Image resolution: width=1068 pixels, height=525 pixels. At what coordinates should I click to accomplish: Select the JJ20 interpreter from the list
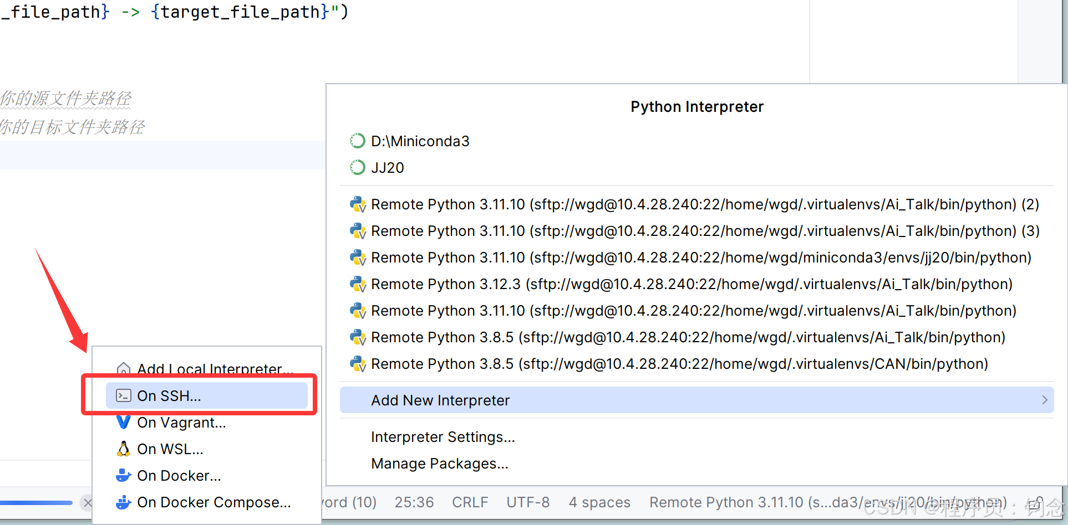pos(387,167)
